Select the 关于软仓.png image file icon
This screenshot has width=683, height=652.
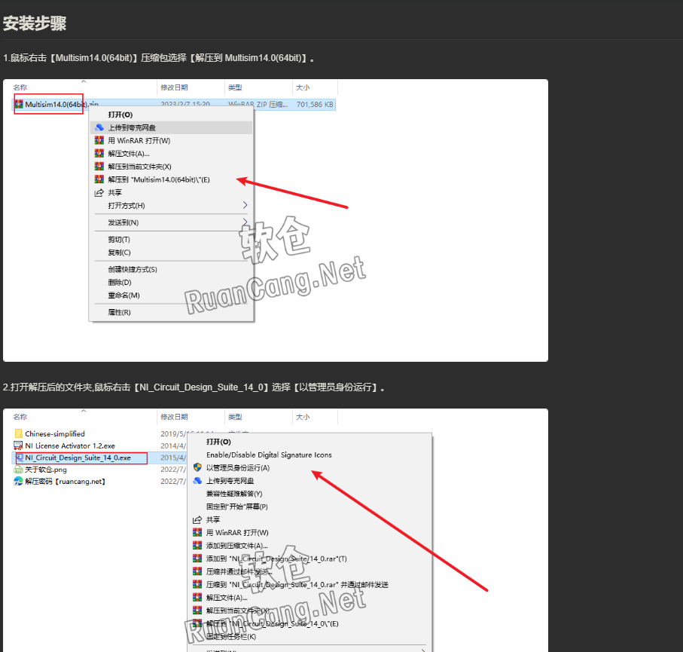click(18, 470)
